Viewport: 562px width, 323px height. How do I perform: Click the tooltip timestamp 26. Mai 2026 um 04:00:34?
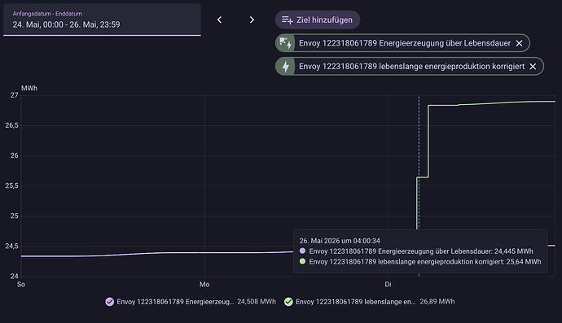pos(340,241)
